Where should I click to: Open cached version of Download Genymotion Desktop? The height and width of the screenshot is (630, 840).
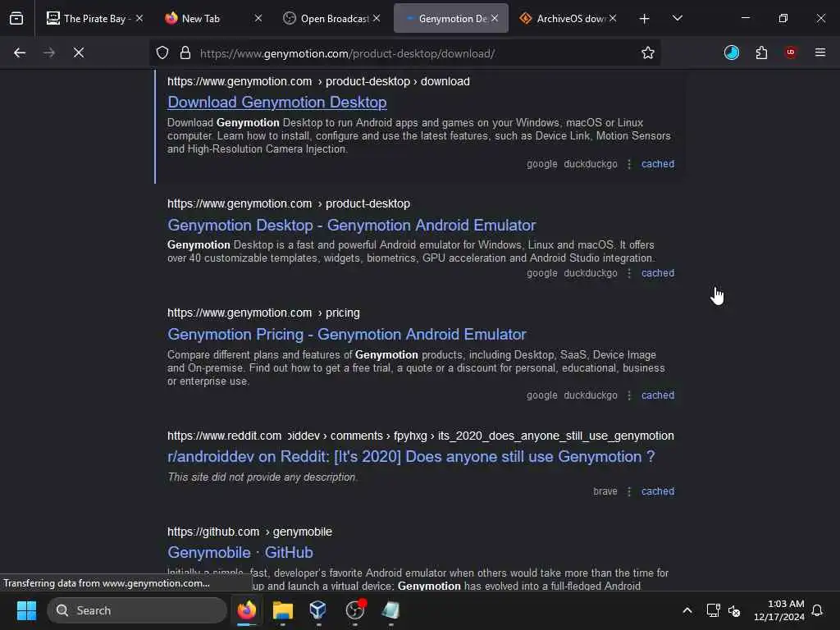click(658, 164)
